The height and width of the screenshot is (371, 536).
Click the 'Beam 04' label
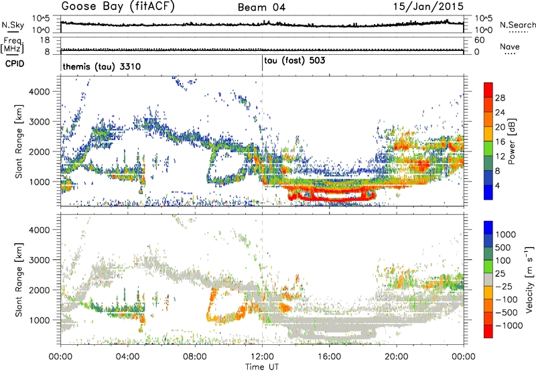click(261, 7)
